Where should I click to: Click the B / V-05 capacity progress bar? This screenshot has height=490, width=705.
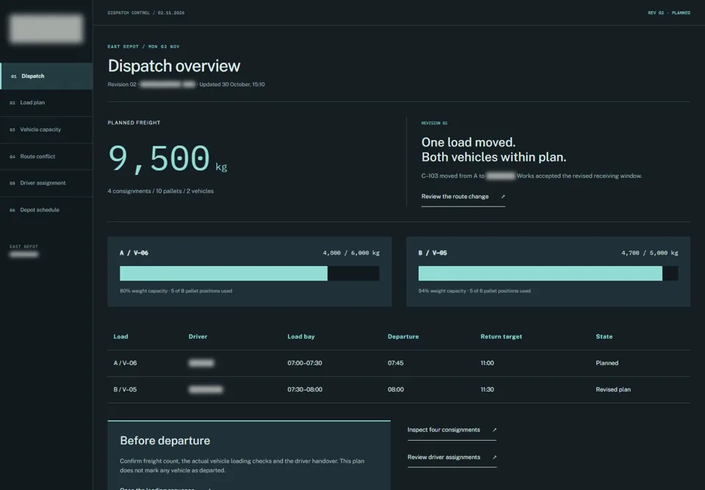(548, 273)
